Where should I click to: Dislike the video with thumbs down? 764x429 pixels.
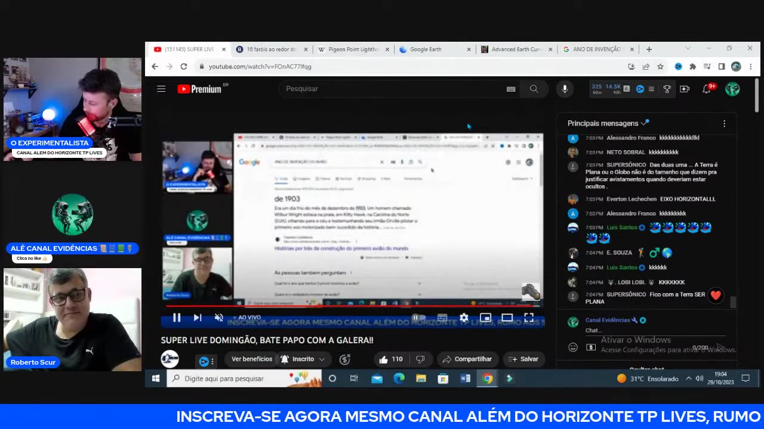pos(420,359)
